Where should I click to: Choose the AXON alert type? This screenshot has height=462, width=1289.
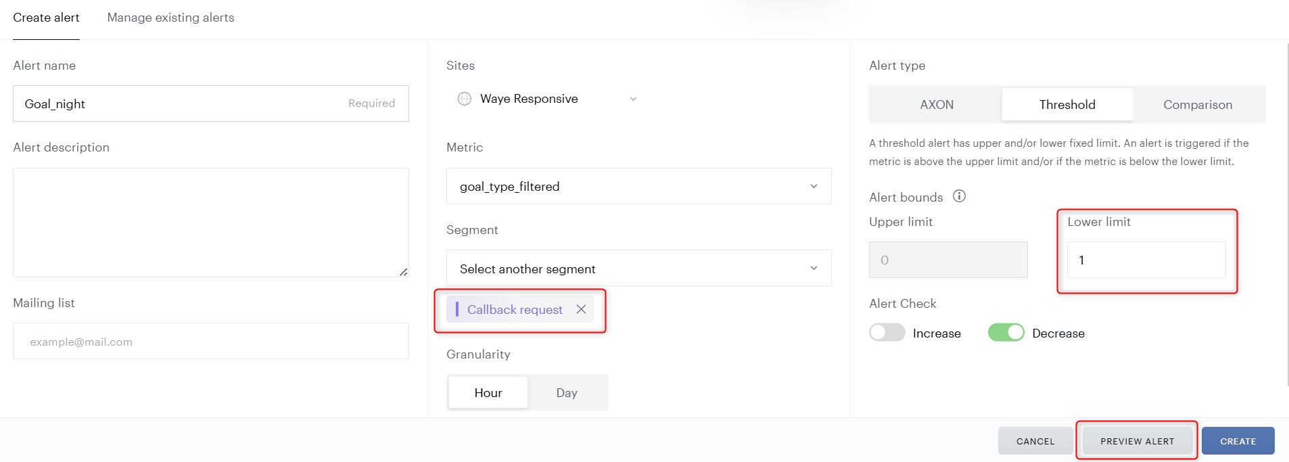[x=936, y=105]
